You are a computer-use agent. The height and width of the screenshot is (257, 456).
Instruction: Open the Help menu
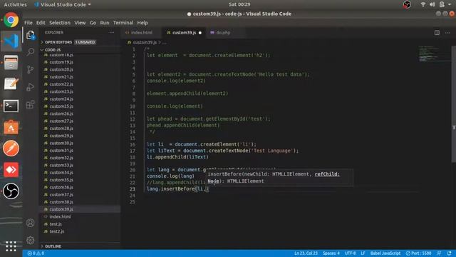(142, 23)
